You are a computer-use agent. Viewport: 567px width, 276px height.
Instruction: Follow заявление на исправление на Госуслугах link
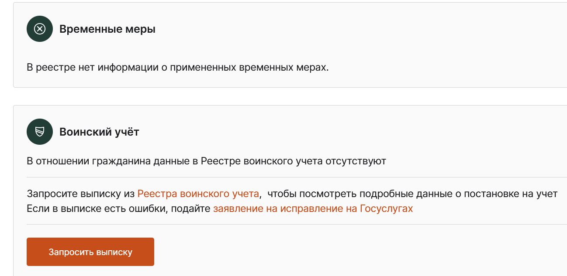[x=313, y=208]
